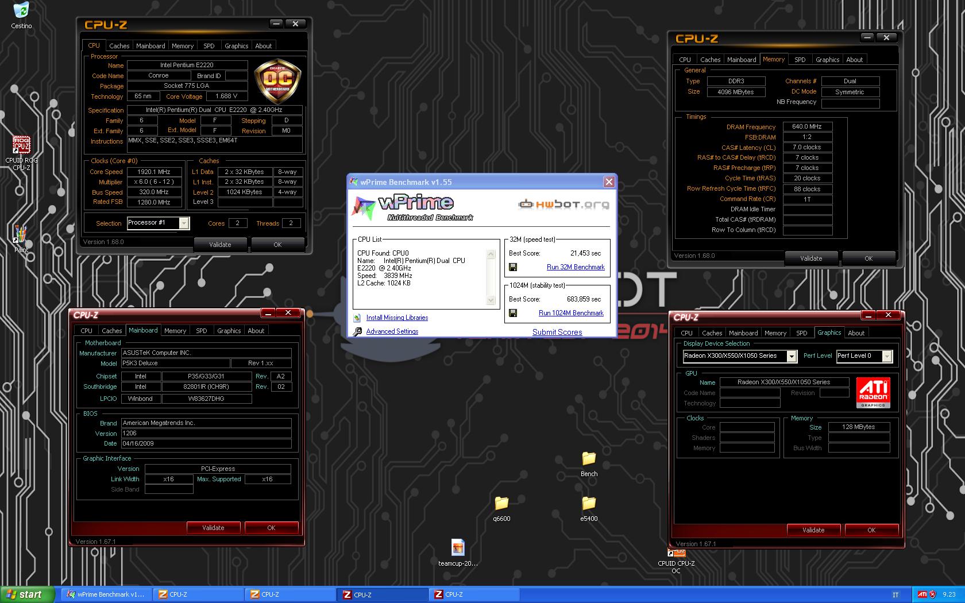Click the ATI tray icon in system tray

(922, 594)
